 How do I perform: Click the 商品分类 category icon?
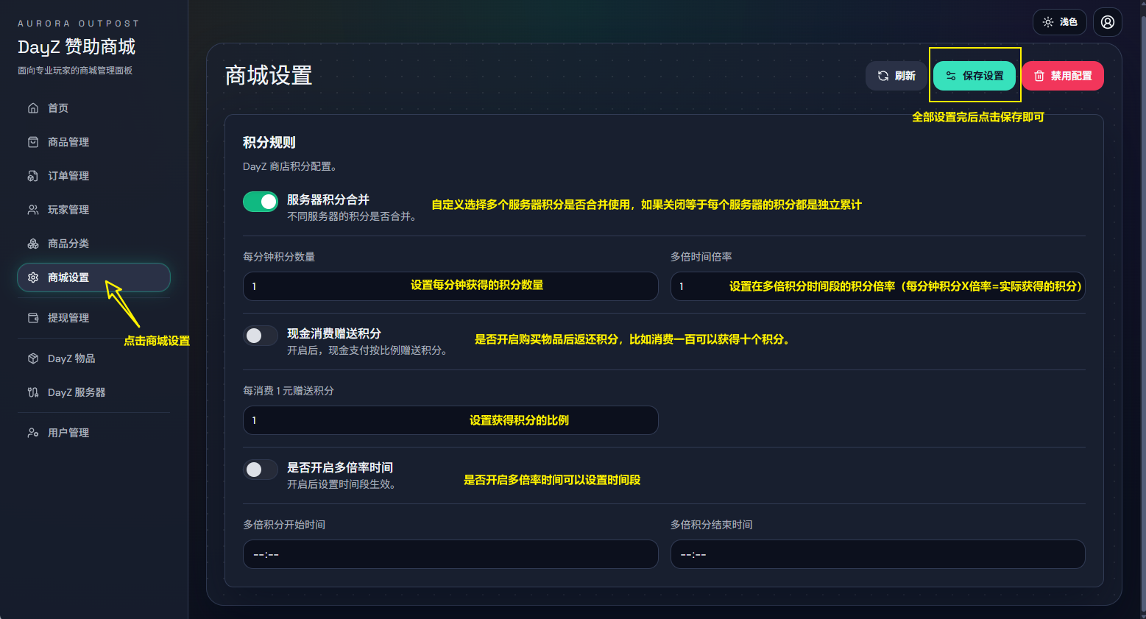pyautogui.click(x=33, y=244)
